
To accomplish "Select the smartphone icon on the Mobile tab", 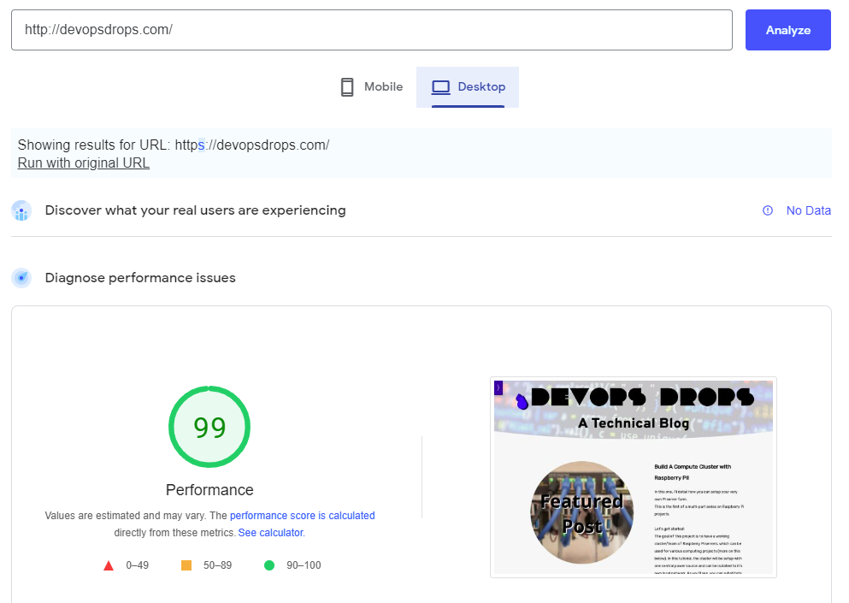I will coord(347,86).
